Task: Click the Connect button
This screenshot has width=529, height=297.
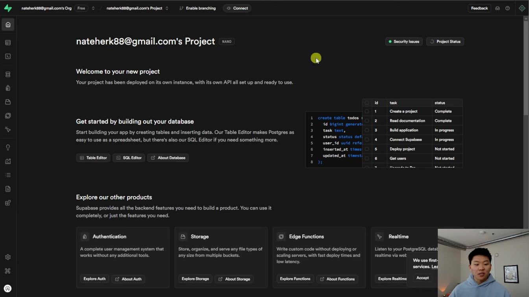Action: (237, 8)
